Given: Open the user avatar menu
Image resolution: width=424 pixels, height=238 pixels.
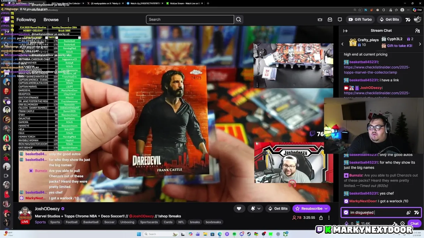Looking at the screenshot, I should tap(417, 20).
